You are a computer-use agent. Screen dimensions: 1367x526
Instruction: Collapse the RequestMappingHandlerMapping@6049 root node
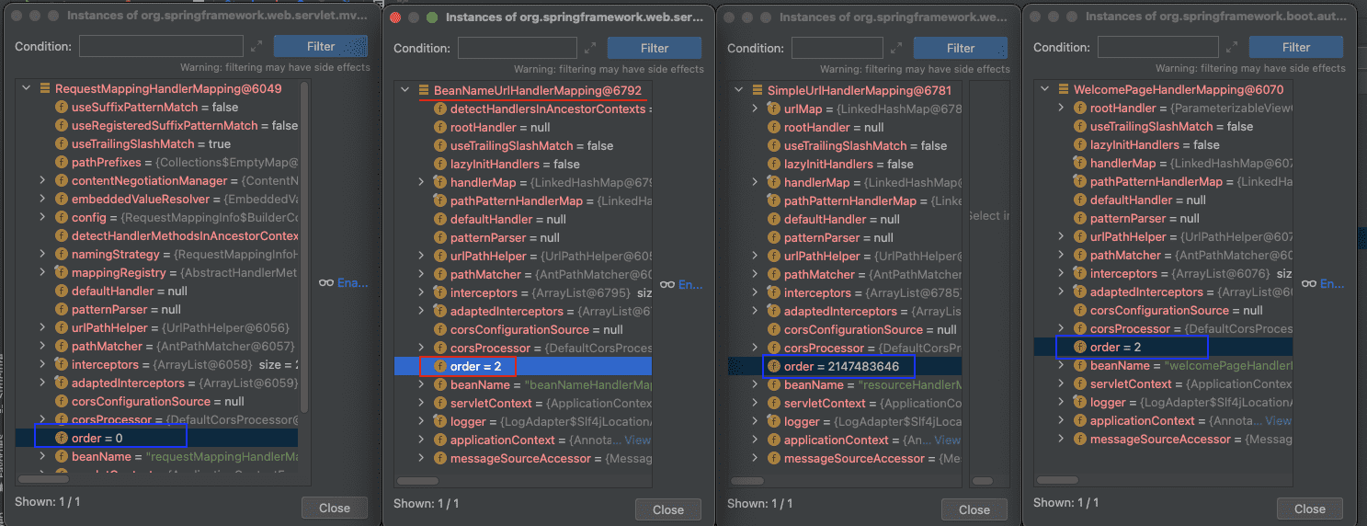(x=26, y=88)
